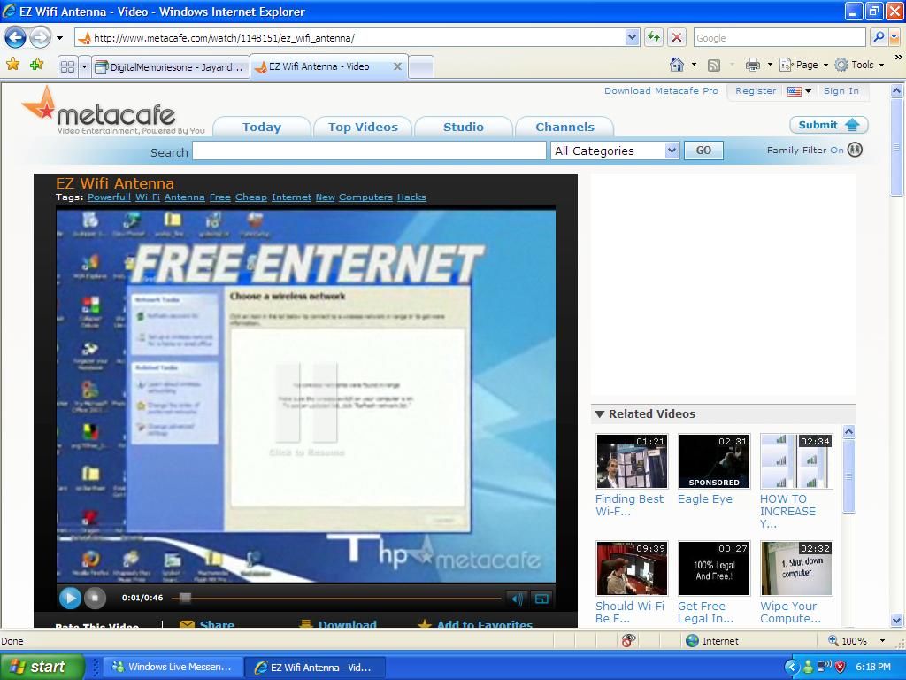
Task: Open the Print options dropdown arrow
Action: [770, 65]
